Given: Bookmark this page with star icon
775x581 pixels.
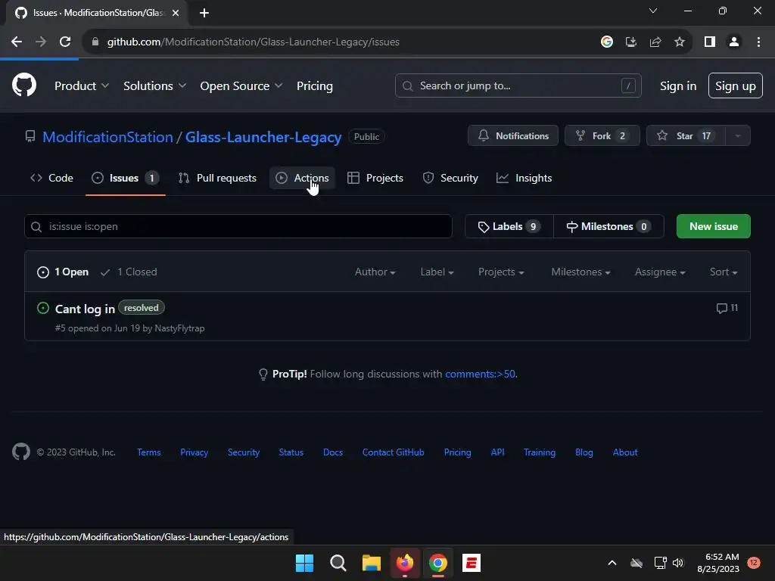Looking at the screenshot, I should (x=680, y=42).
